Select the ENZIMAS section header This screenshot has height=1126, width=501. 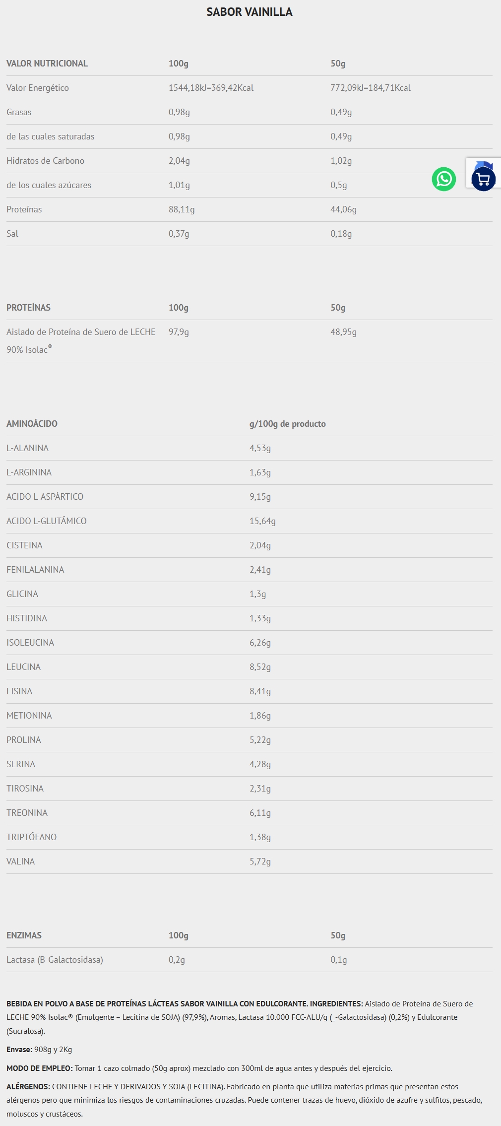coord(24,935)
